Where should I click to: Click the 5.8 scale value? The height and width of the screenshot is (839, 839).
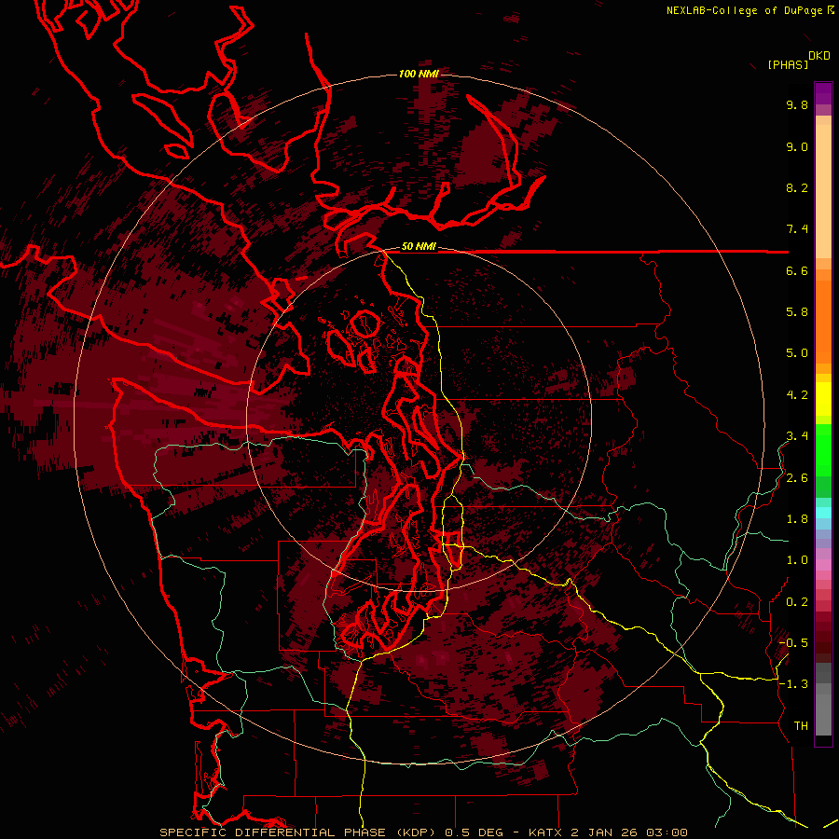(x=797, y=312)
